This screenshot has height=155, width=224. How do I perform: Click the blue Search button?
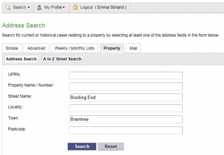pyautogui.click(x=82, y=147)
